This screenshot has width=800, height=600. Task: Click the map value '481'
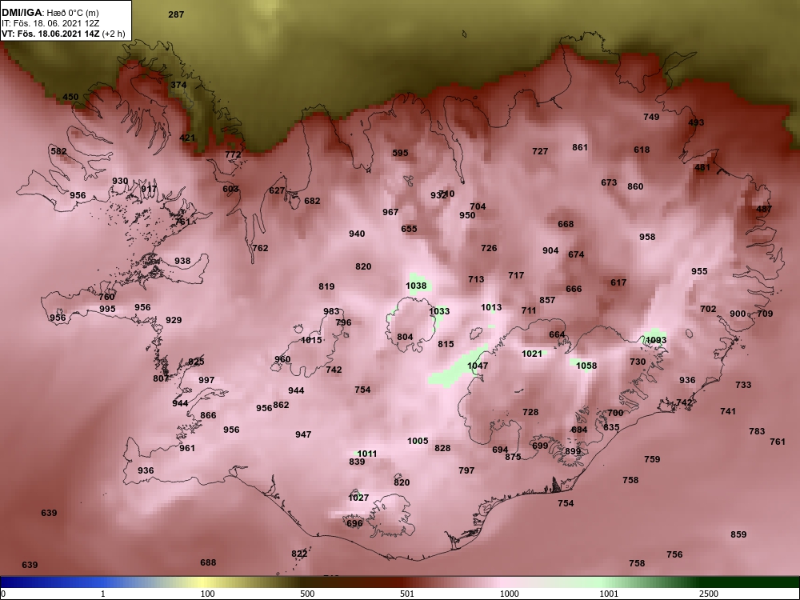pyautogui.click(x=702, y=167)
